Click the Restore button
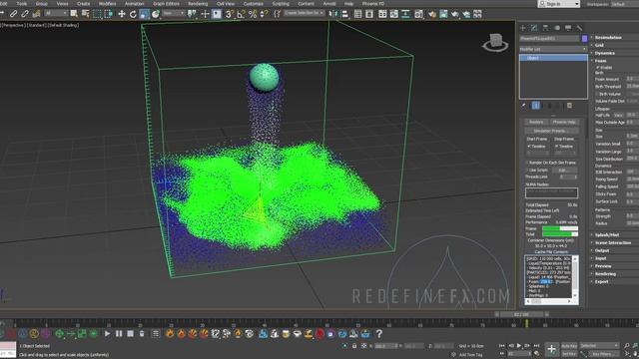 pyautogui.click(x=536, y=122)
